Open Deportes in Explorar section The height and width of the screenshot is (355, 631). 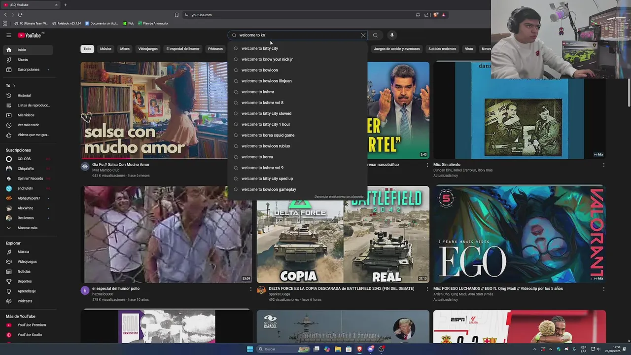click(28, 282)
